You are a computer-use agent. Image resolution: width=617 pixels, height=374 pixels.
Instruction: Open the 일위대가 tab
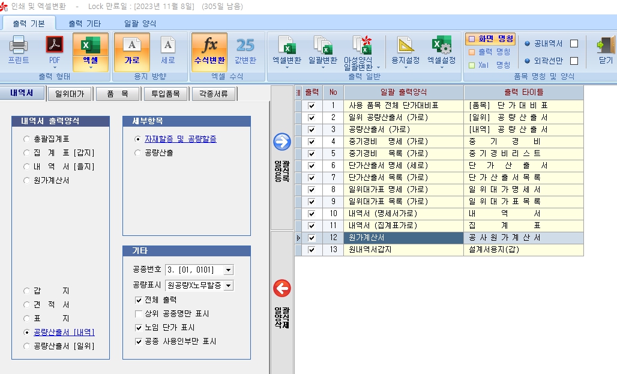point(69,94)
